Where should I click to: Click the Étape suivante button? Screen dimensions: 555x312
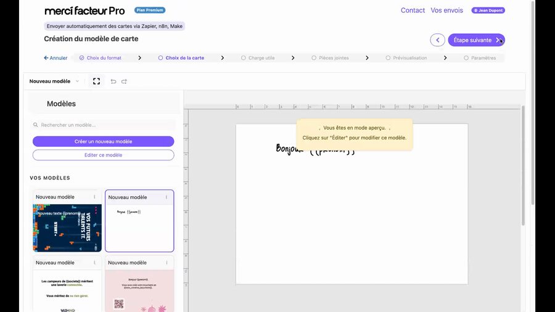477,40
